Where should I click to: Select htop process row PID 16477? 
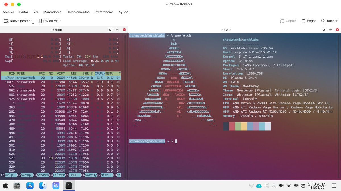pos(61,82)
